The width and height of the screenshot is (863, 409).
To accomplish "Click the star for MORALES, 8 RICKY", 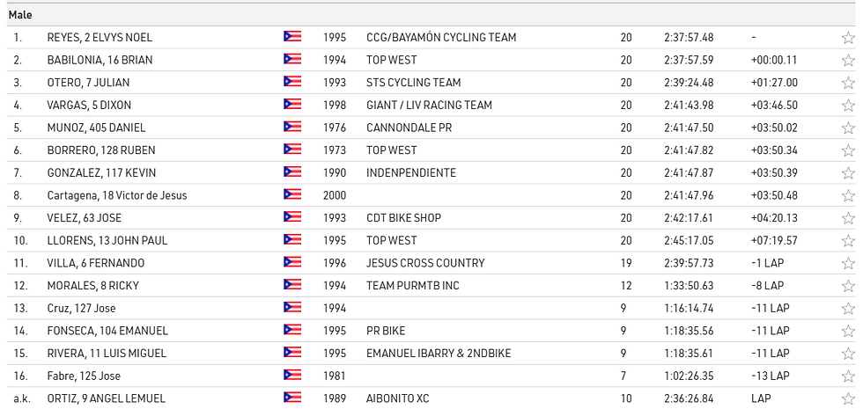I will [x=848, y=286].
